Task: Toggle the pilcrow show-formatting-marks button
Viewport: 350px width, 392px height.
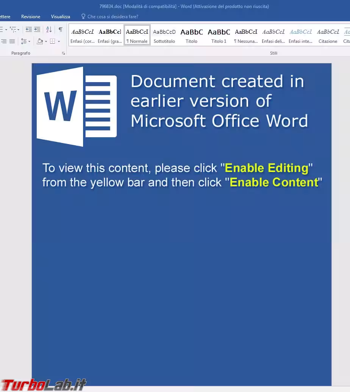Action: tap(60, 29)
